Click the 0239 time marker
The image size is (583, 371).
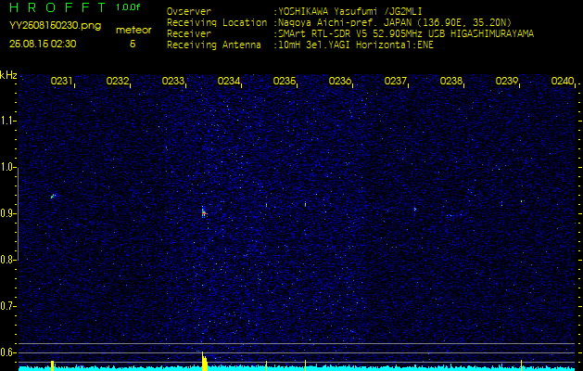(x=507, y=81)
